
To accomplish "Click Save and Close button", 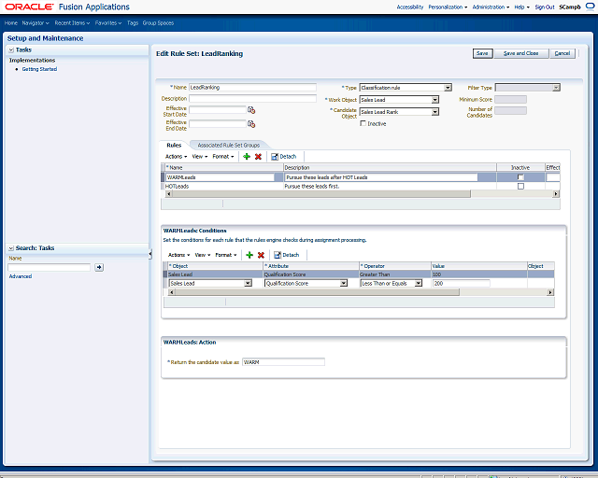I will 521,53.
